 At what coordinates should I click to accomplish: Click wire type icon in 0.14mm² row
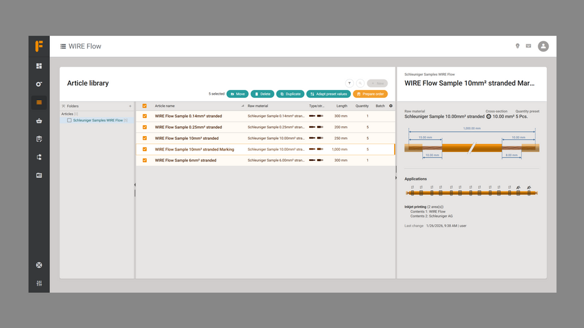(x=316, y=116)
